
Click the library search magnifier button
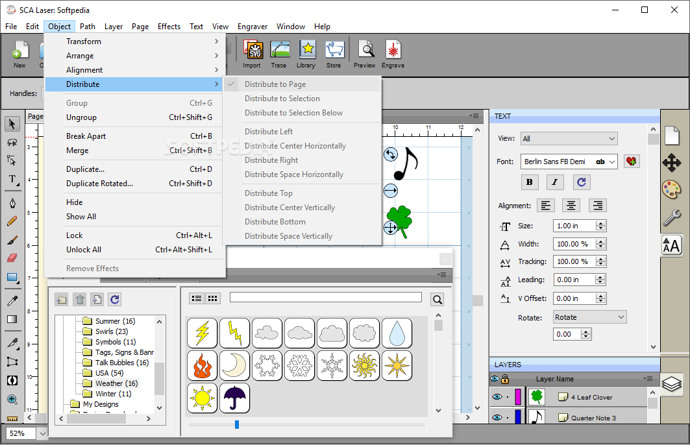point(437,300)
